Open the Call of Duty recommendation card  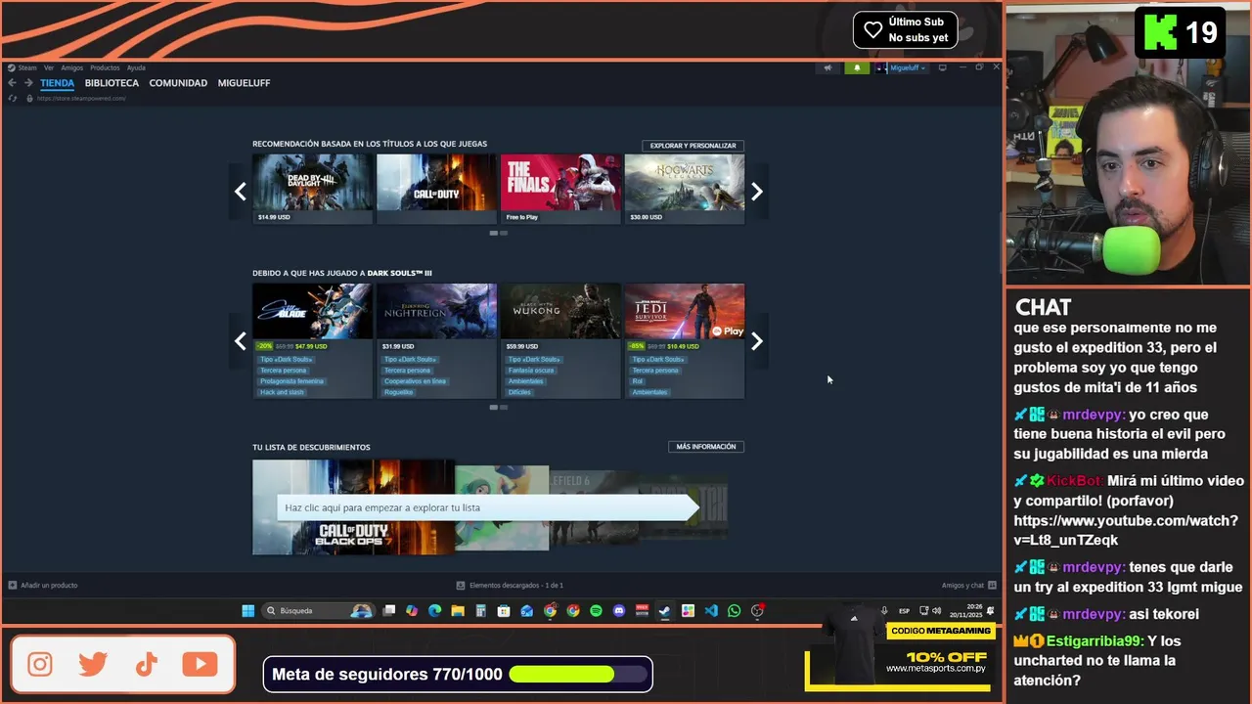pyautogui.click(x=436, y=189)
